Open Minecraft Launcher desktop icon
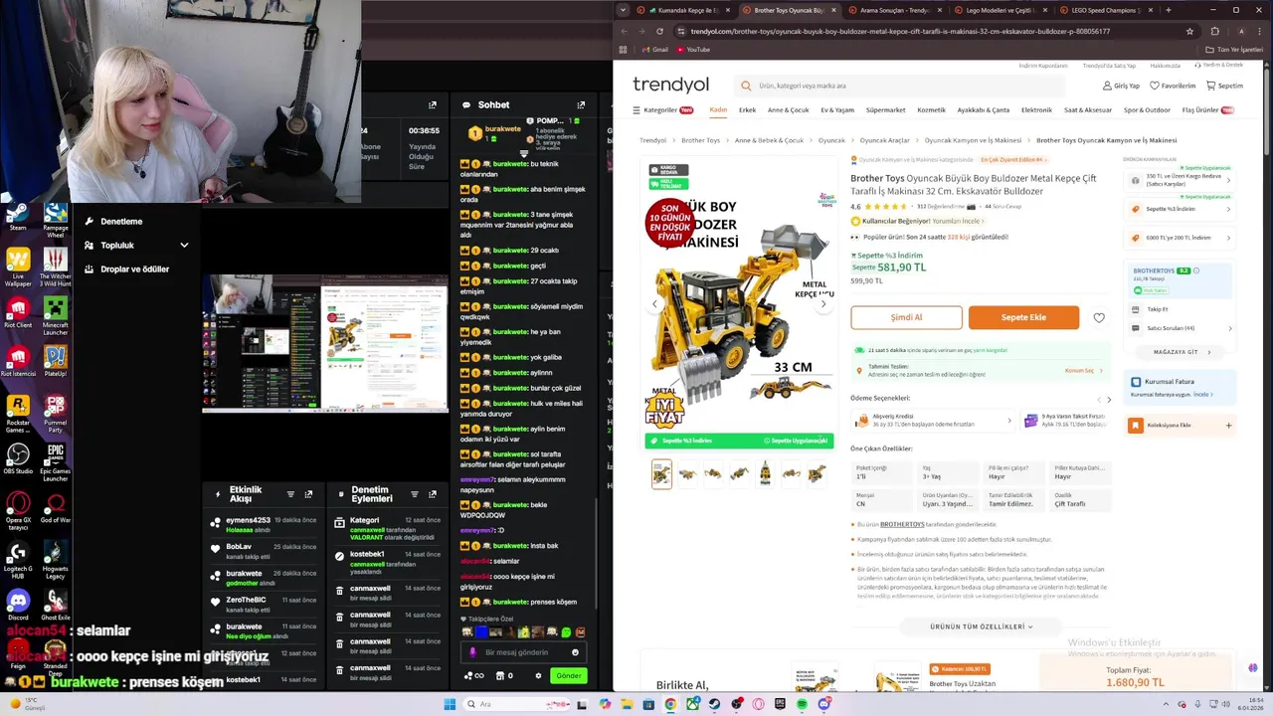 click(56, 313)
